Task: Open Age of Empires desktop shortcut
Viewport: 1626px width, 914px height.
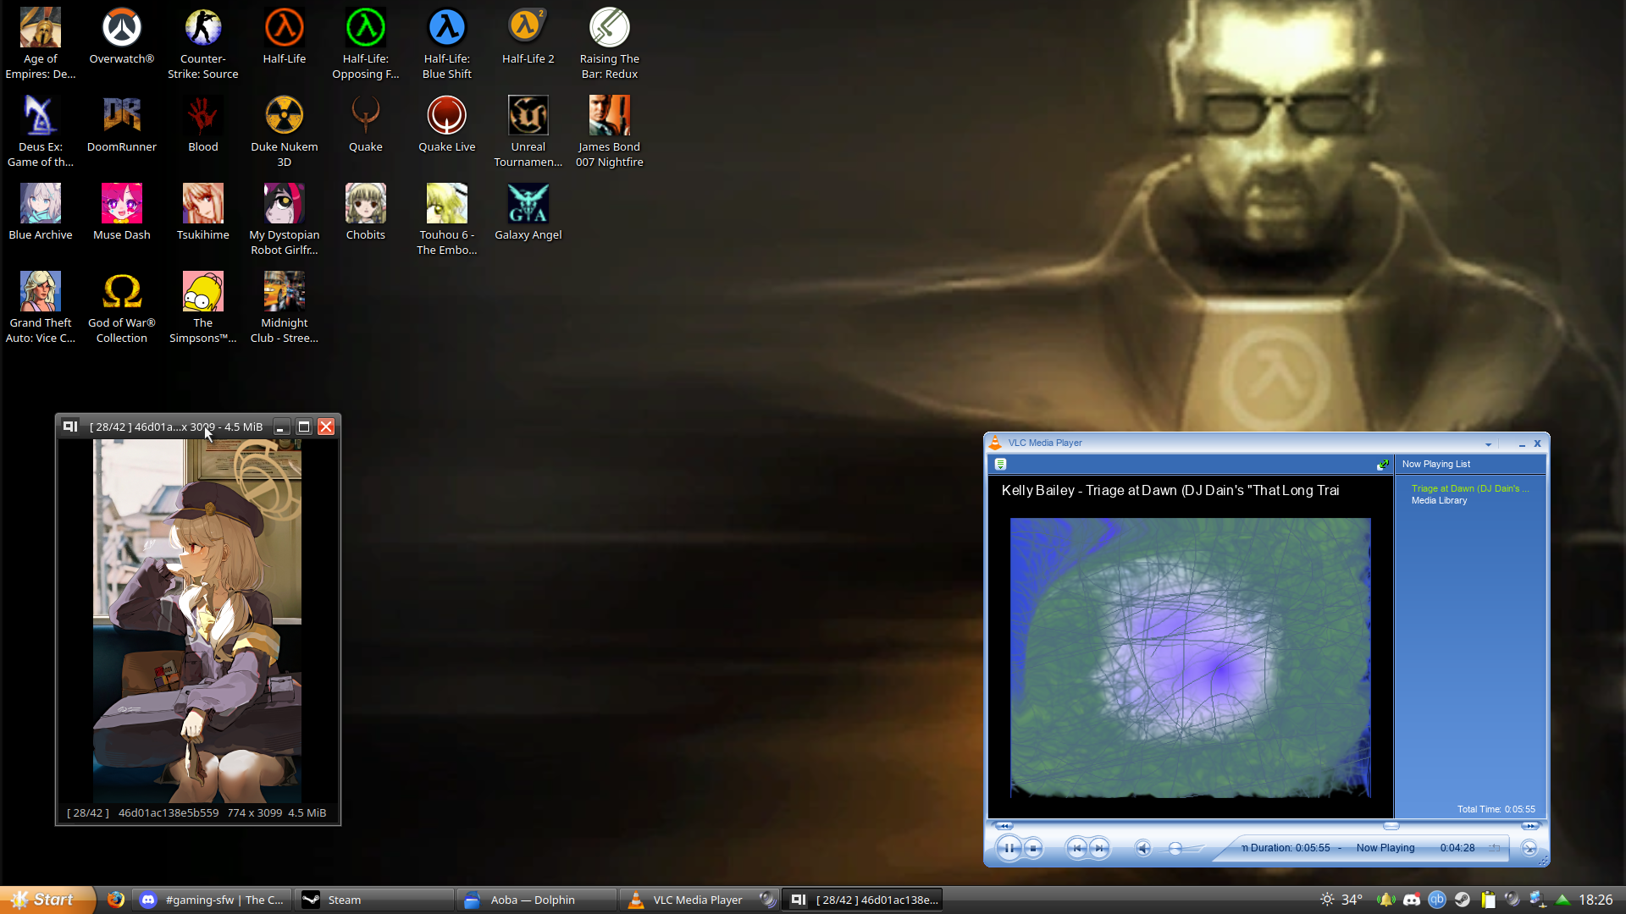Action: [41, 44]
